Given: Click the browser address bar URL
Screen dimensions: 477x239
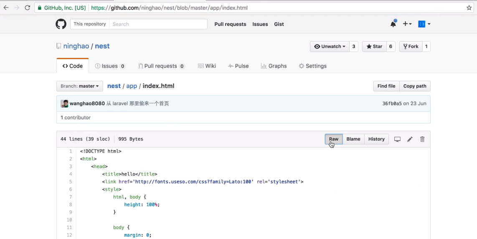Looking at the screenshot, I should [x=169, y=8].
